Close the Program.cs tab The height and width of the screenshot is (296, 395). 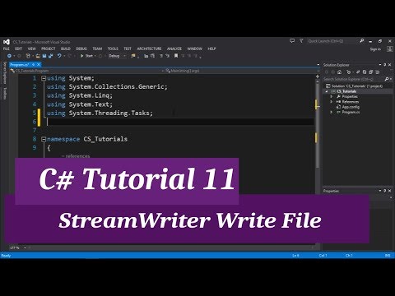[39, 65]
